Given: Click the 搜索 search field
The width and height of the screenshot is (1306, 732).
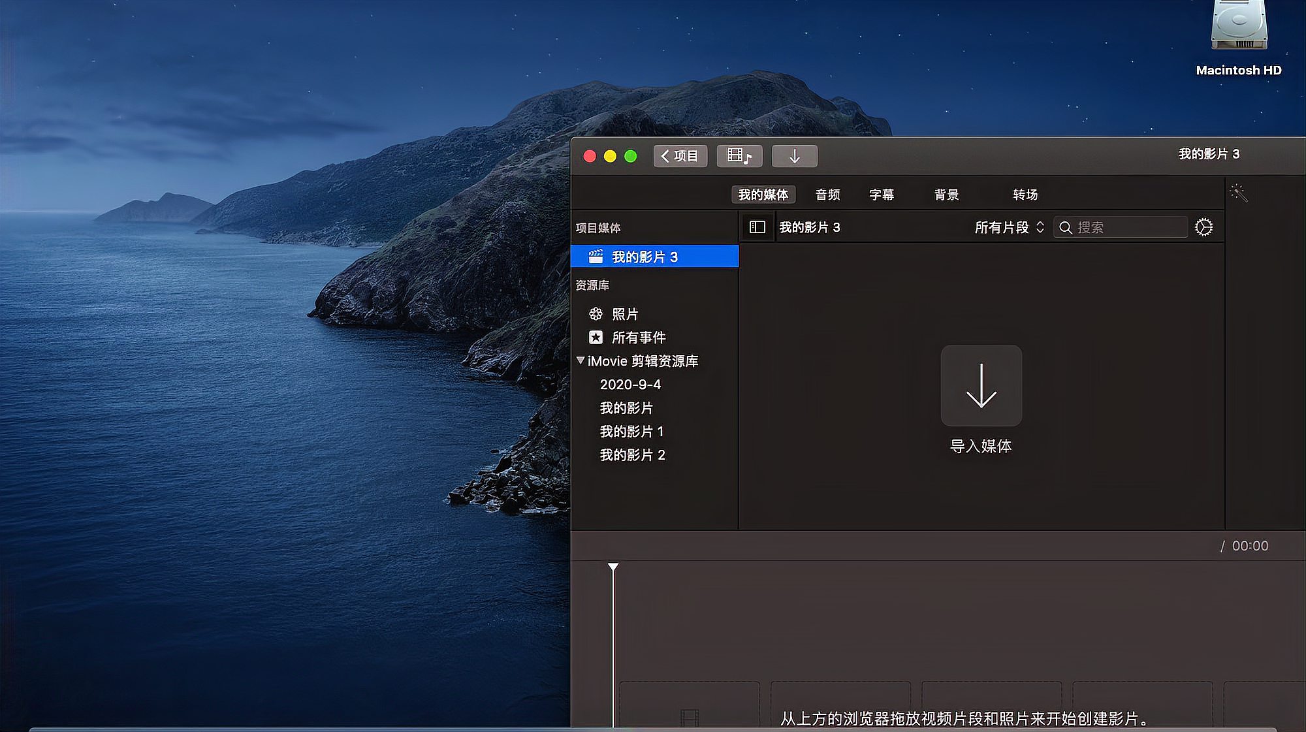Looking at the screenshot, I should pyautogui.click(x=1121, y=227).
